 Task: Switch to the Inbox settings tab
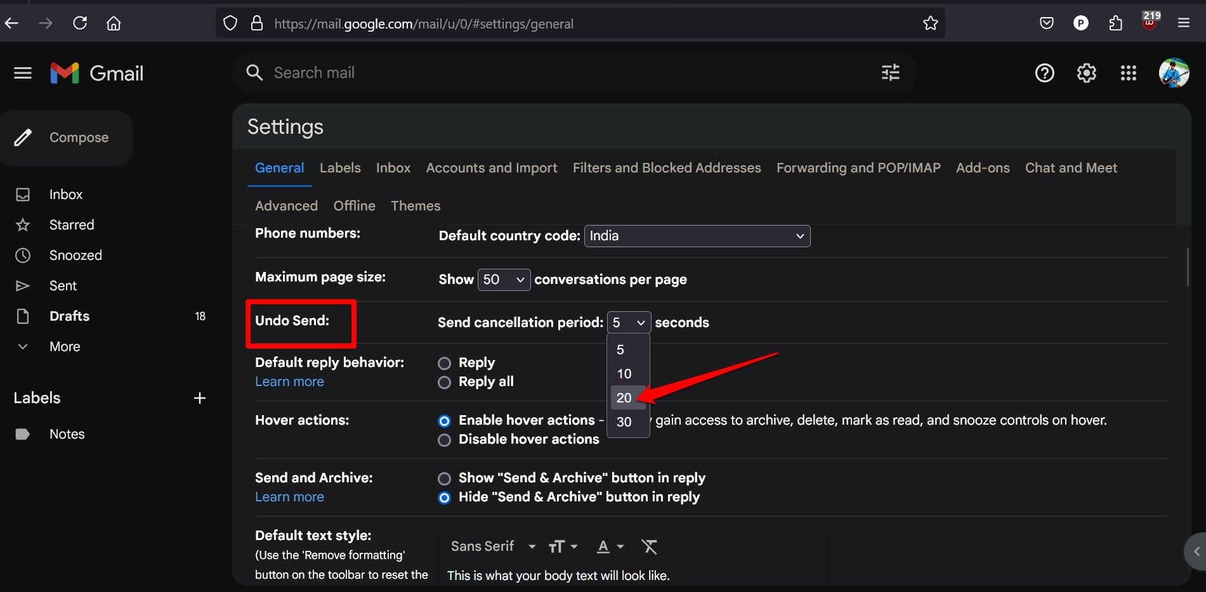click(393, 168)
